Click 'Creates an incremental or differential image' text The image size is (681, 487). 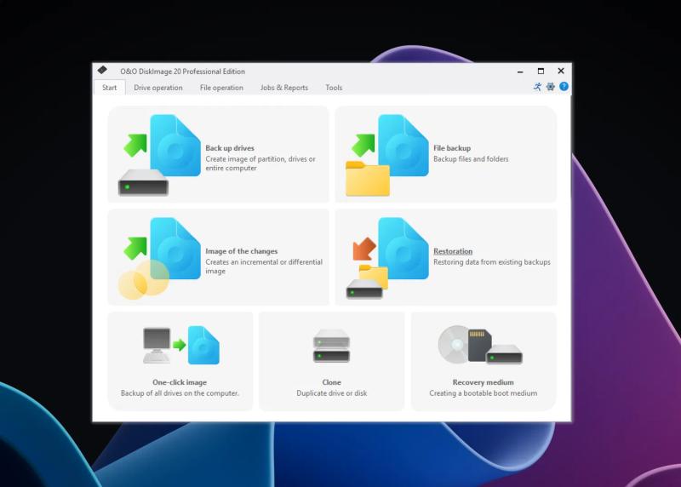click(x=264, y=266)
